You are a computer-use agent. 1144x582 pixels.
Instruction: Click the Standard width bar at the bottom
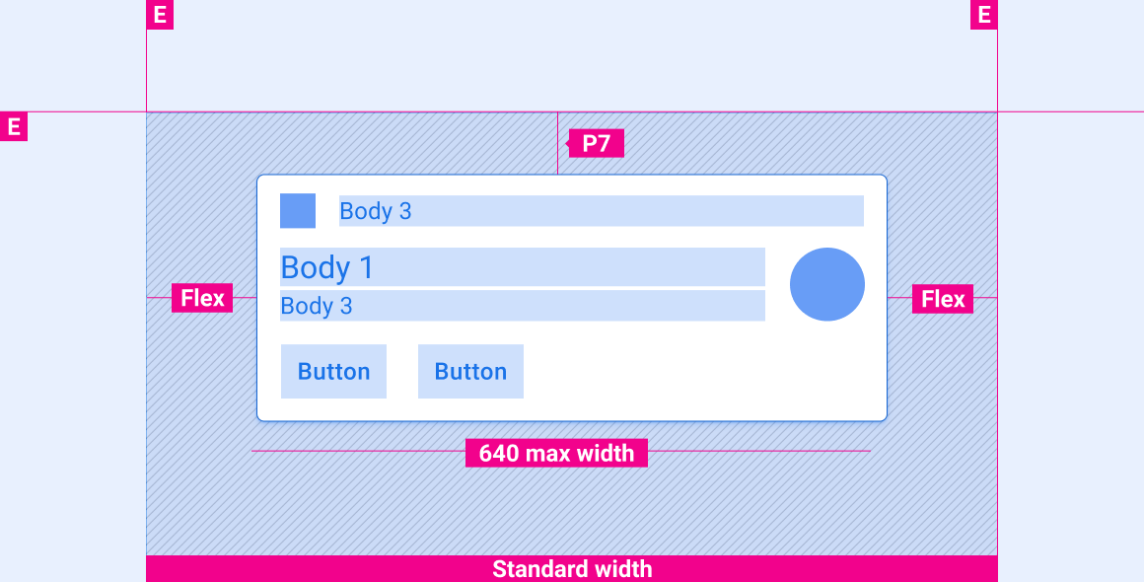572,569
